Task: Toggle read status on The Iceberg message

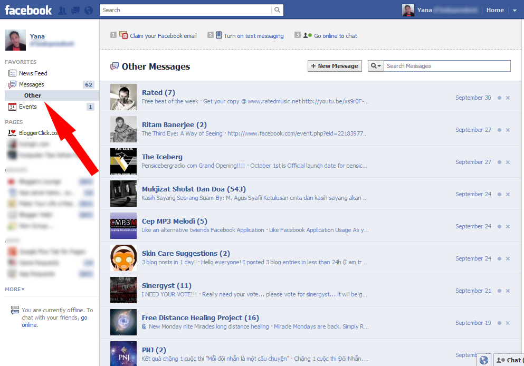Action: coord(499,162)
